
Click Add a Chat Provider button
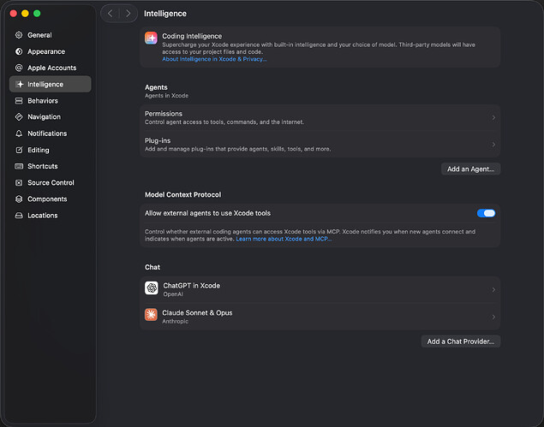(x=460, y=341)
